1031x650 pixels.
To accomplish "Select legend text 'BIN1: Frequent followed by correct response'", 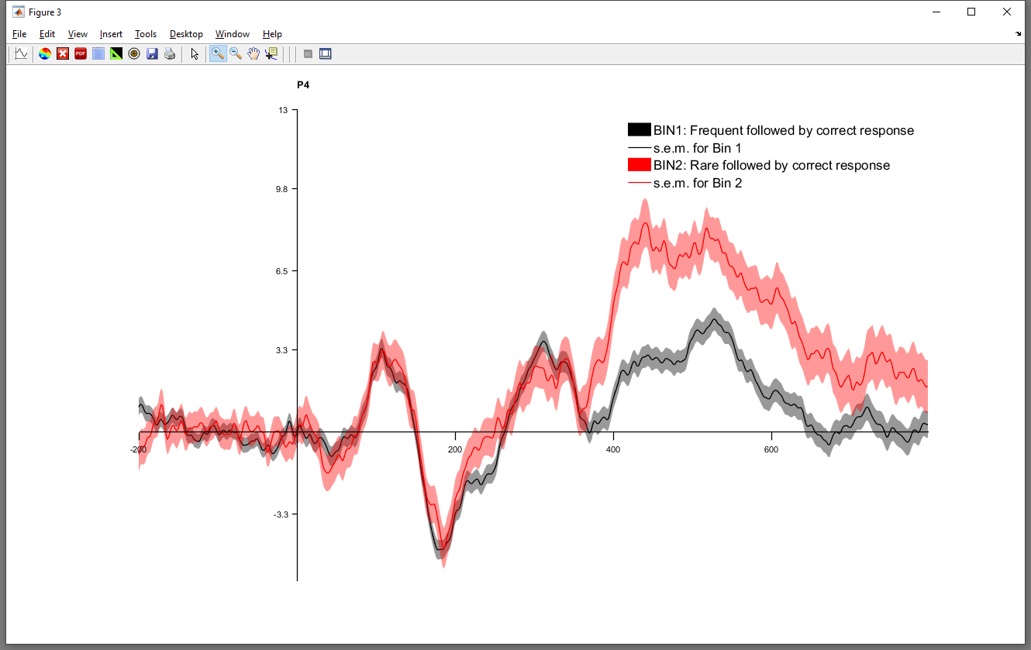I will click(784, 130).
